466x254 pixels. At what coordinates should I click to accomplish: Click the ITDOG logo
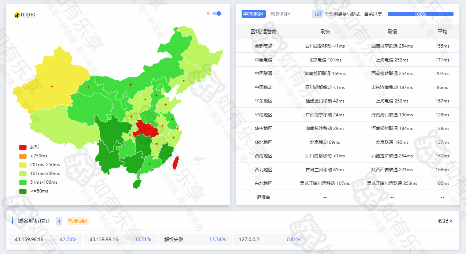pos(25,15)
